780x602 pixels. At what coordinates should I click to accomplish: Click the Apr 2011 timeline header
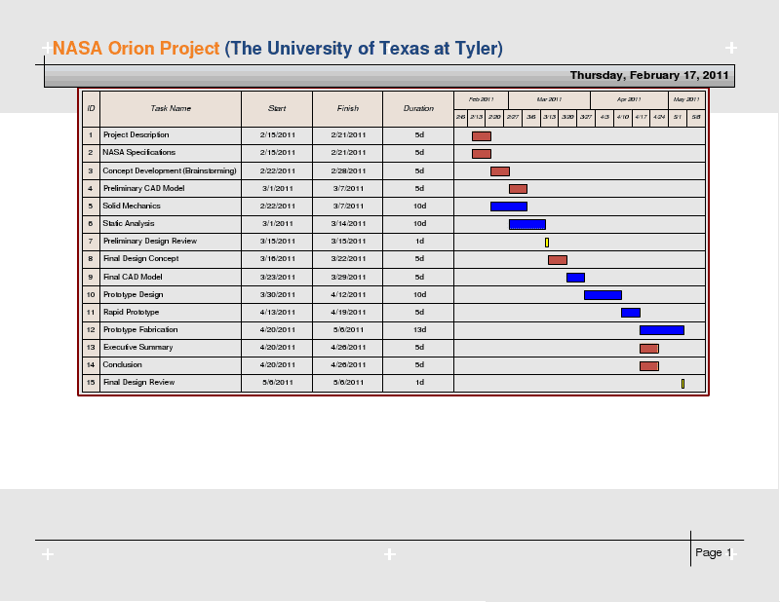point(630,98)
